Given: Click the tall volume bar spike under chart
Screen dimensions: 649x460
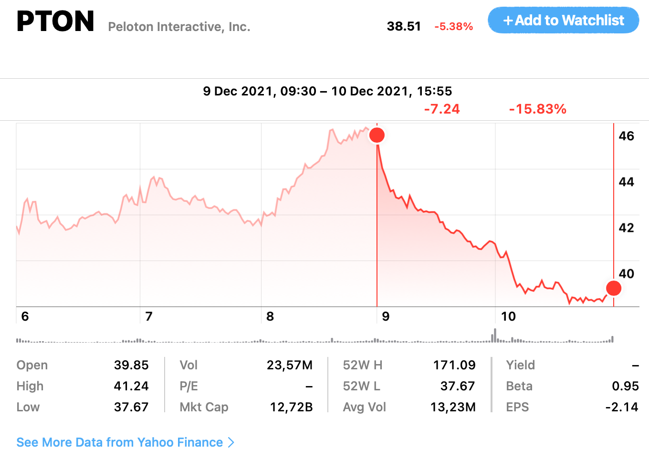Looking at the screenshot, I should coord(495,335).
